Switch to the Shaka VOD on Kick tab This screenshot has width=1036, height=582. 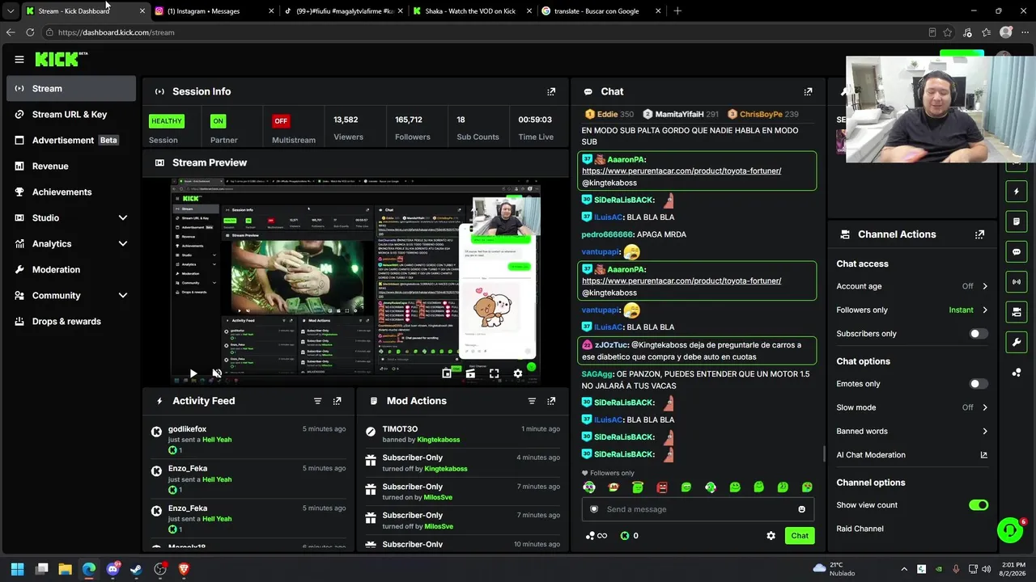(x=472, y=11)
